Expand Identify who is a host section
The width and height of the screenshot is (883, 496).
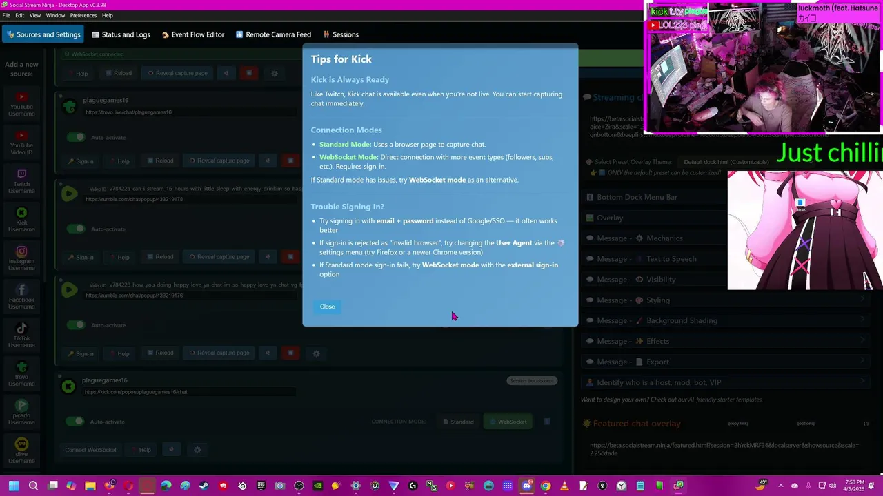(726, 382)
